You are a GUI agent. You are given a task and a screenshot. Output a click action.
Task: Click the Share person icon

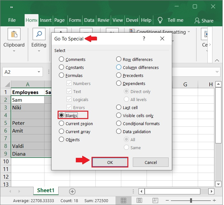pos(197,21)
